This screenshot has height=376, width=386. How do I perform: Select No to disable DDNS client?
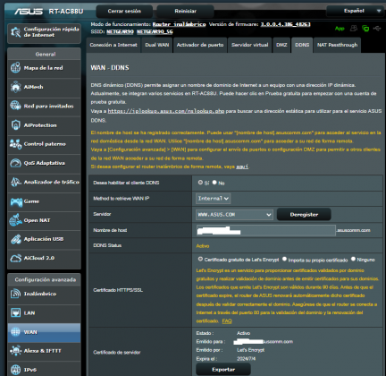tap(214, 183)
